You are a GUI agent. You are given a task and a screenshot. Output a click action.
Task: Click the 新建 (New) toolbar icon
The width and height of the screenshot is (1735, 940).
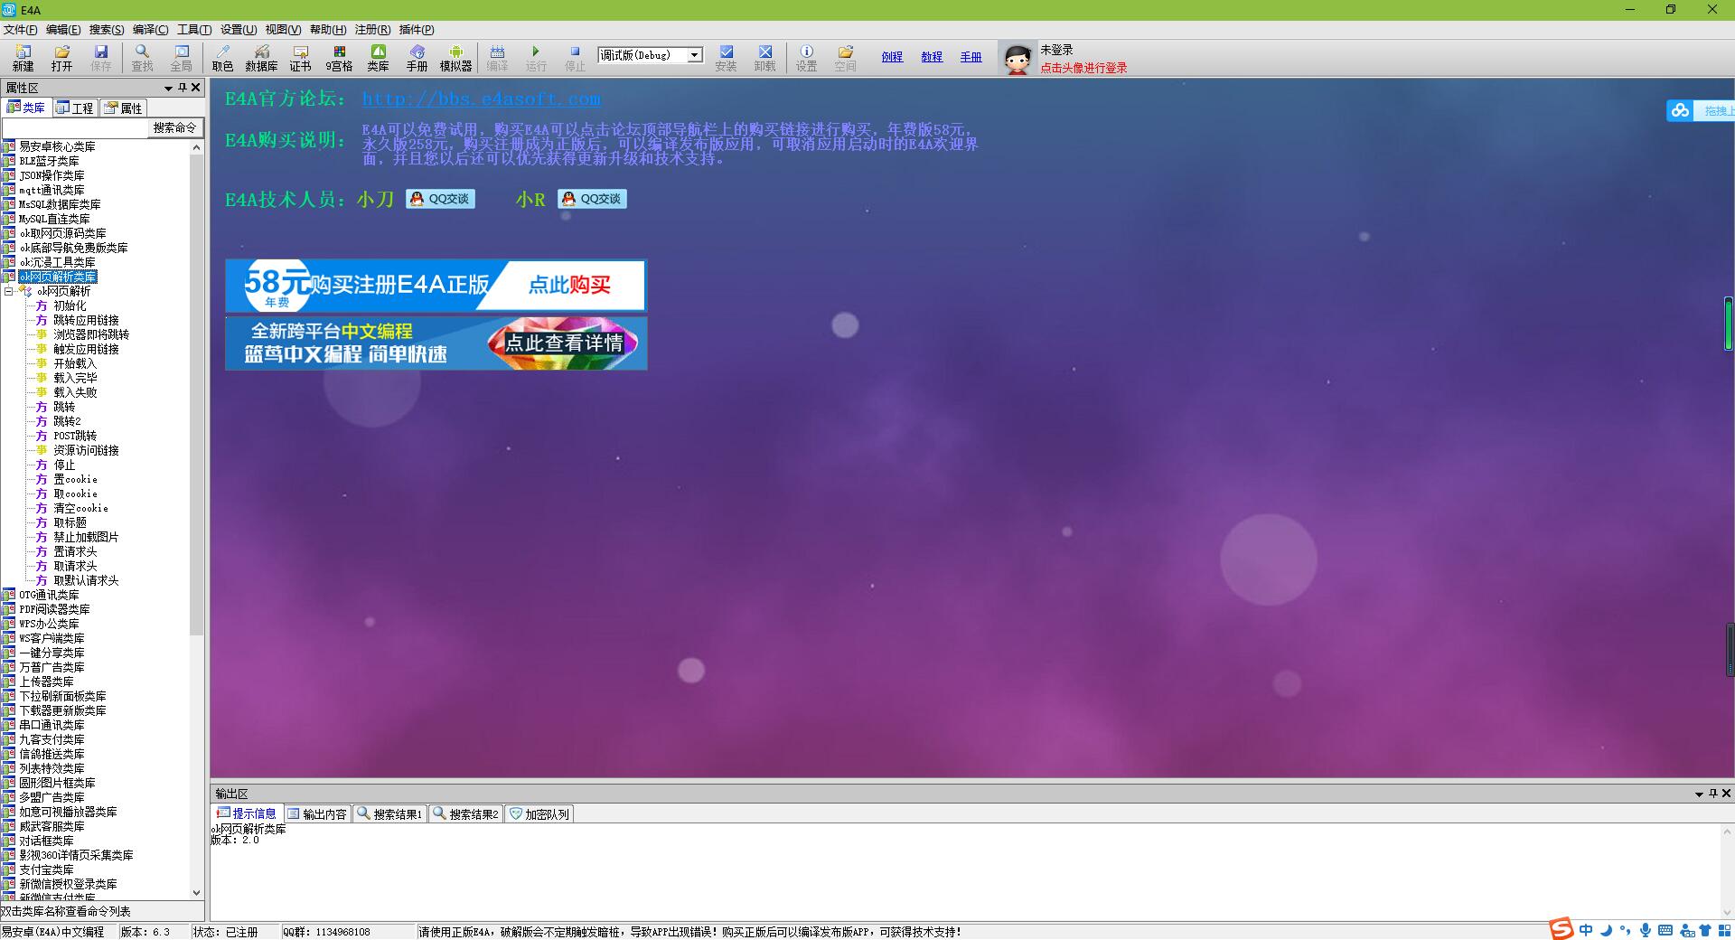pos(23,58)
